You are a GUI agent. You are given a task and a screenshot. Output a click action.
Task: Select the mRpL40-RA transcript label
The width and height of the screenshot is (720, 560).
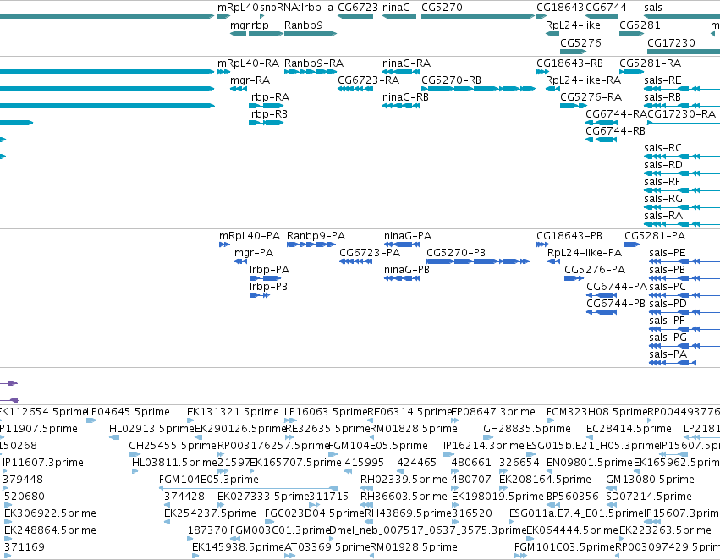249,63
